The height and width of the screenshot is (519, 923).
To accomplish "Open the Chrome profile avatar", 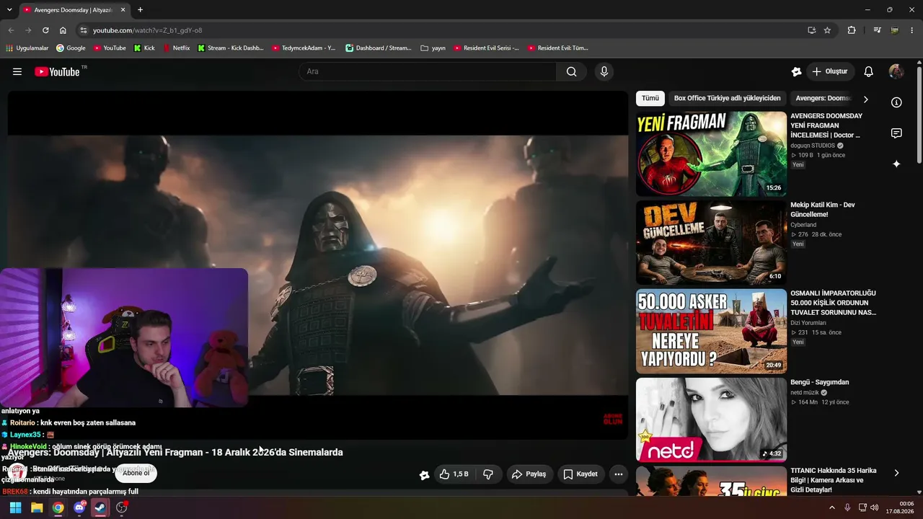I will (894, 30).
